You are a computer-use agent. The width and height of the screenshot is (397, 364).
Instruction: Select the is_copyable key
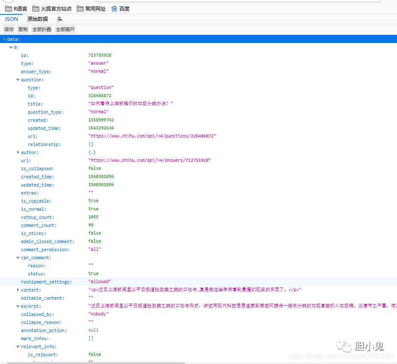click(36, 201)
